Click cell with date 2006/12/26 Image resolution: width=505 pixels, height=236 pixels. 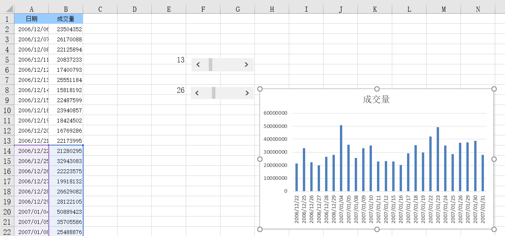point(32,171)
